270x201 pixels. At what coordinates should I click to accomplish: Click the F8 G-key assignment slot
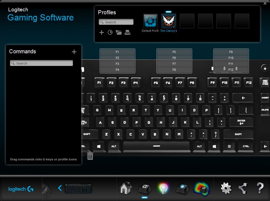pos(174,70)
